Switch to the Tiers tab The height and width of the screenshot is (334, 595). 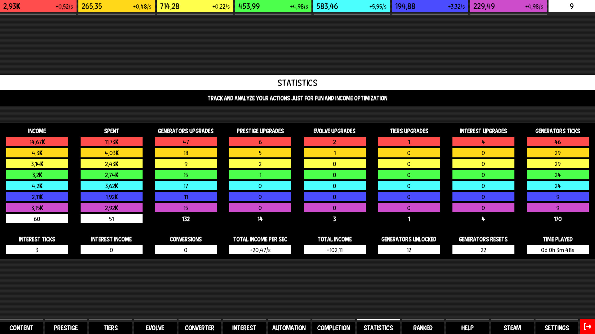(x=110, y=328)
